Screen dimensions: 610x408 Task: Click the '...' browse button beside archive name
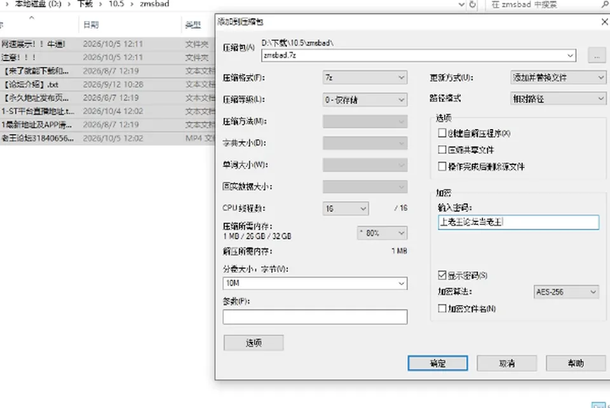pos(597,56)
